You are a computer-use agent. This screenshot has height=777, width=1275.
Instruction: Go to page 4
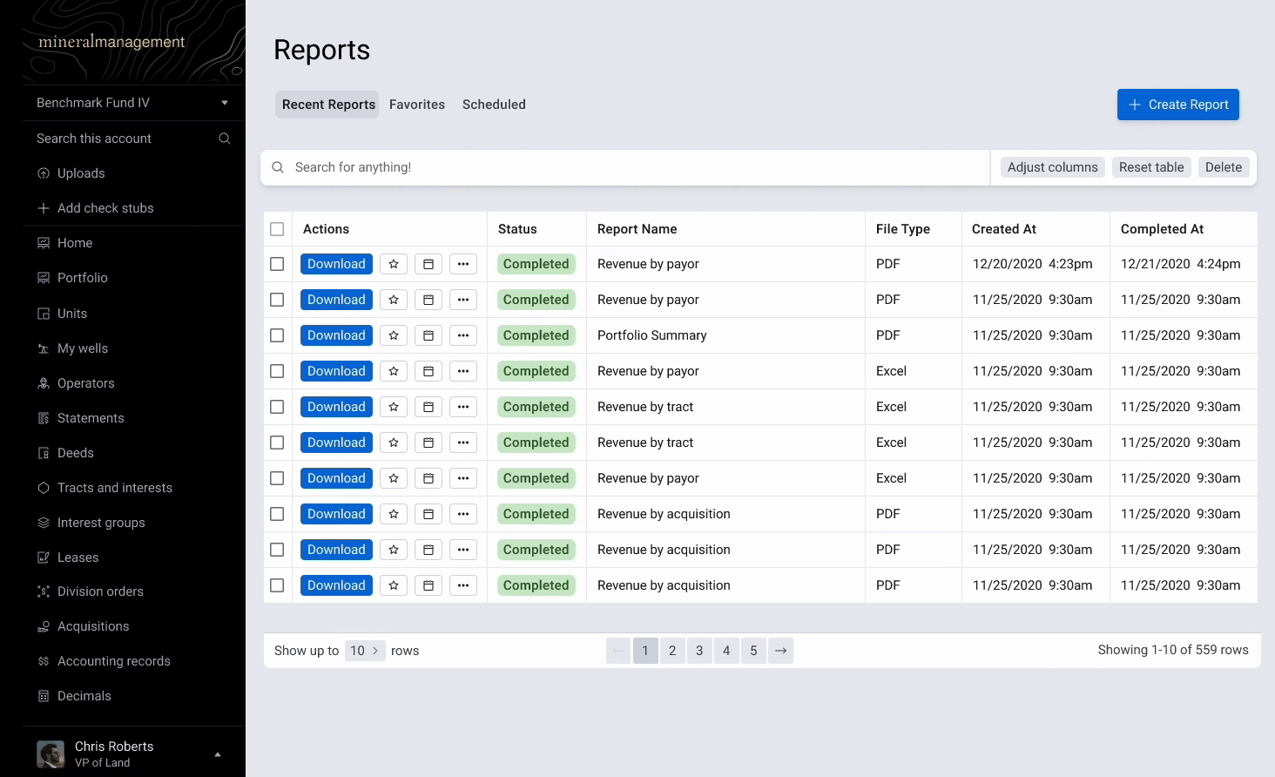click(x=726, y=651)
